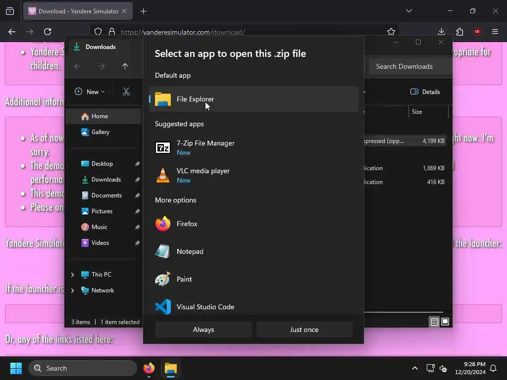The width and height of the screenshot is (507, 380).
Task: Show hidden system tray icons
Action: (415, 368)
